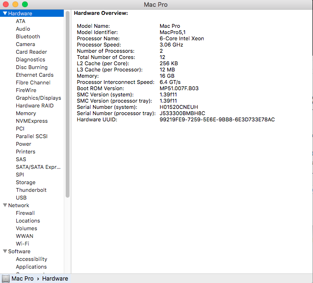
Task: Click the Model Name value Mac Pro
Action: tap(170, 26)
